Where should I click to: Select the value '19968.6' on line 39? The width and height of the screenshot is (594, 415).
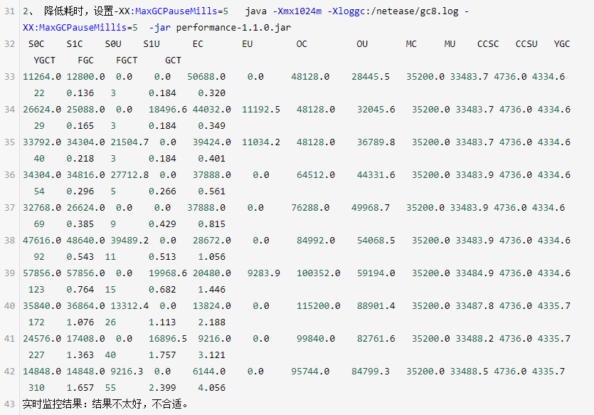point(167,273)
